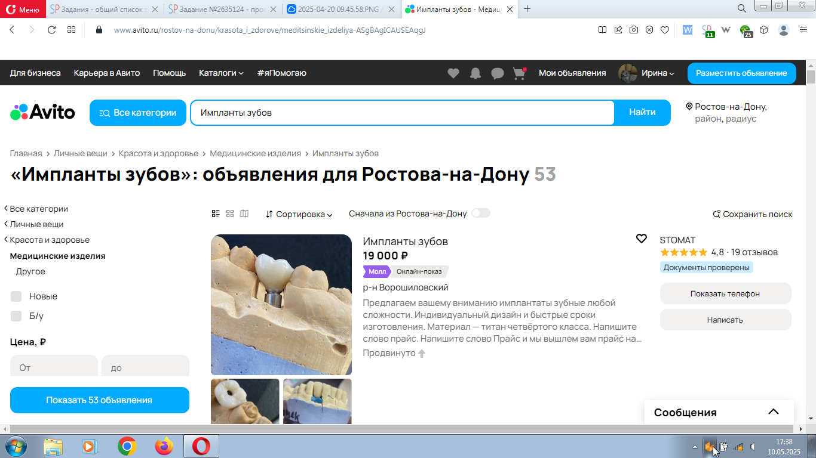Open Все категории selector button
The height and width of the screenshot is (458, 816).
coord(137,113)
